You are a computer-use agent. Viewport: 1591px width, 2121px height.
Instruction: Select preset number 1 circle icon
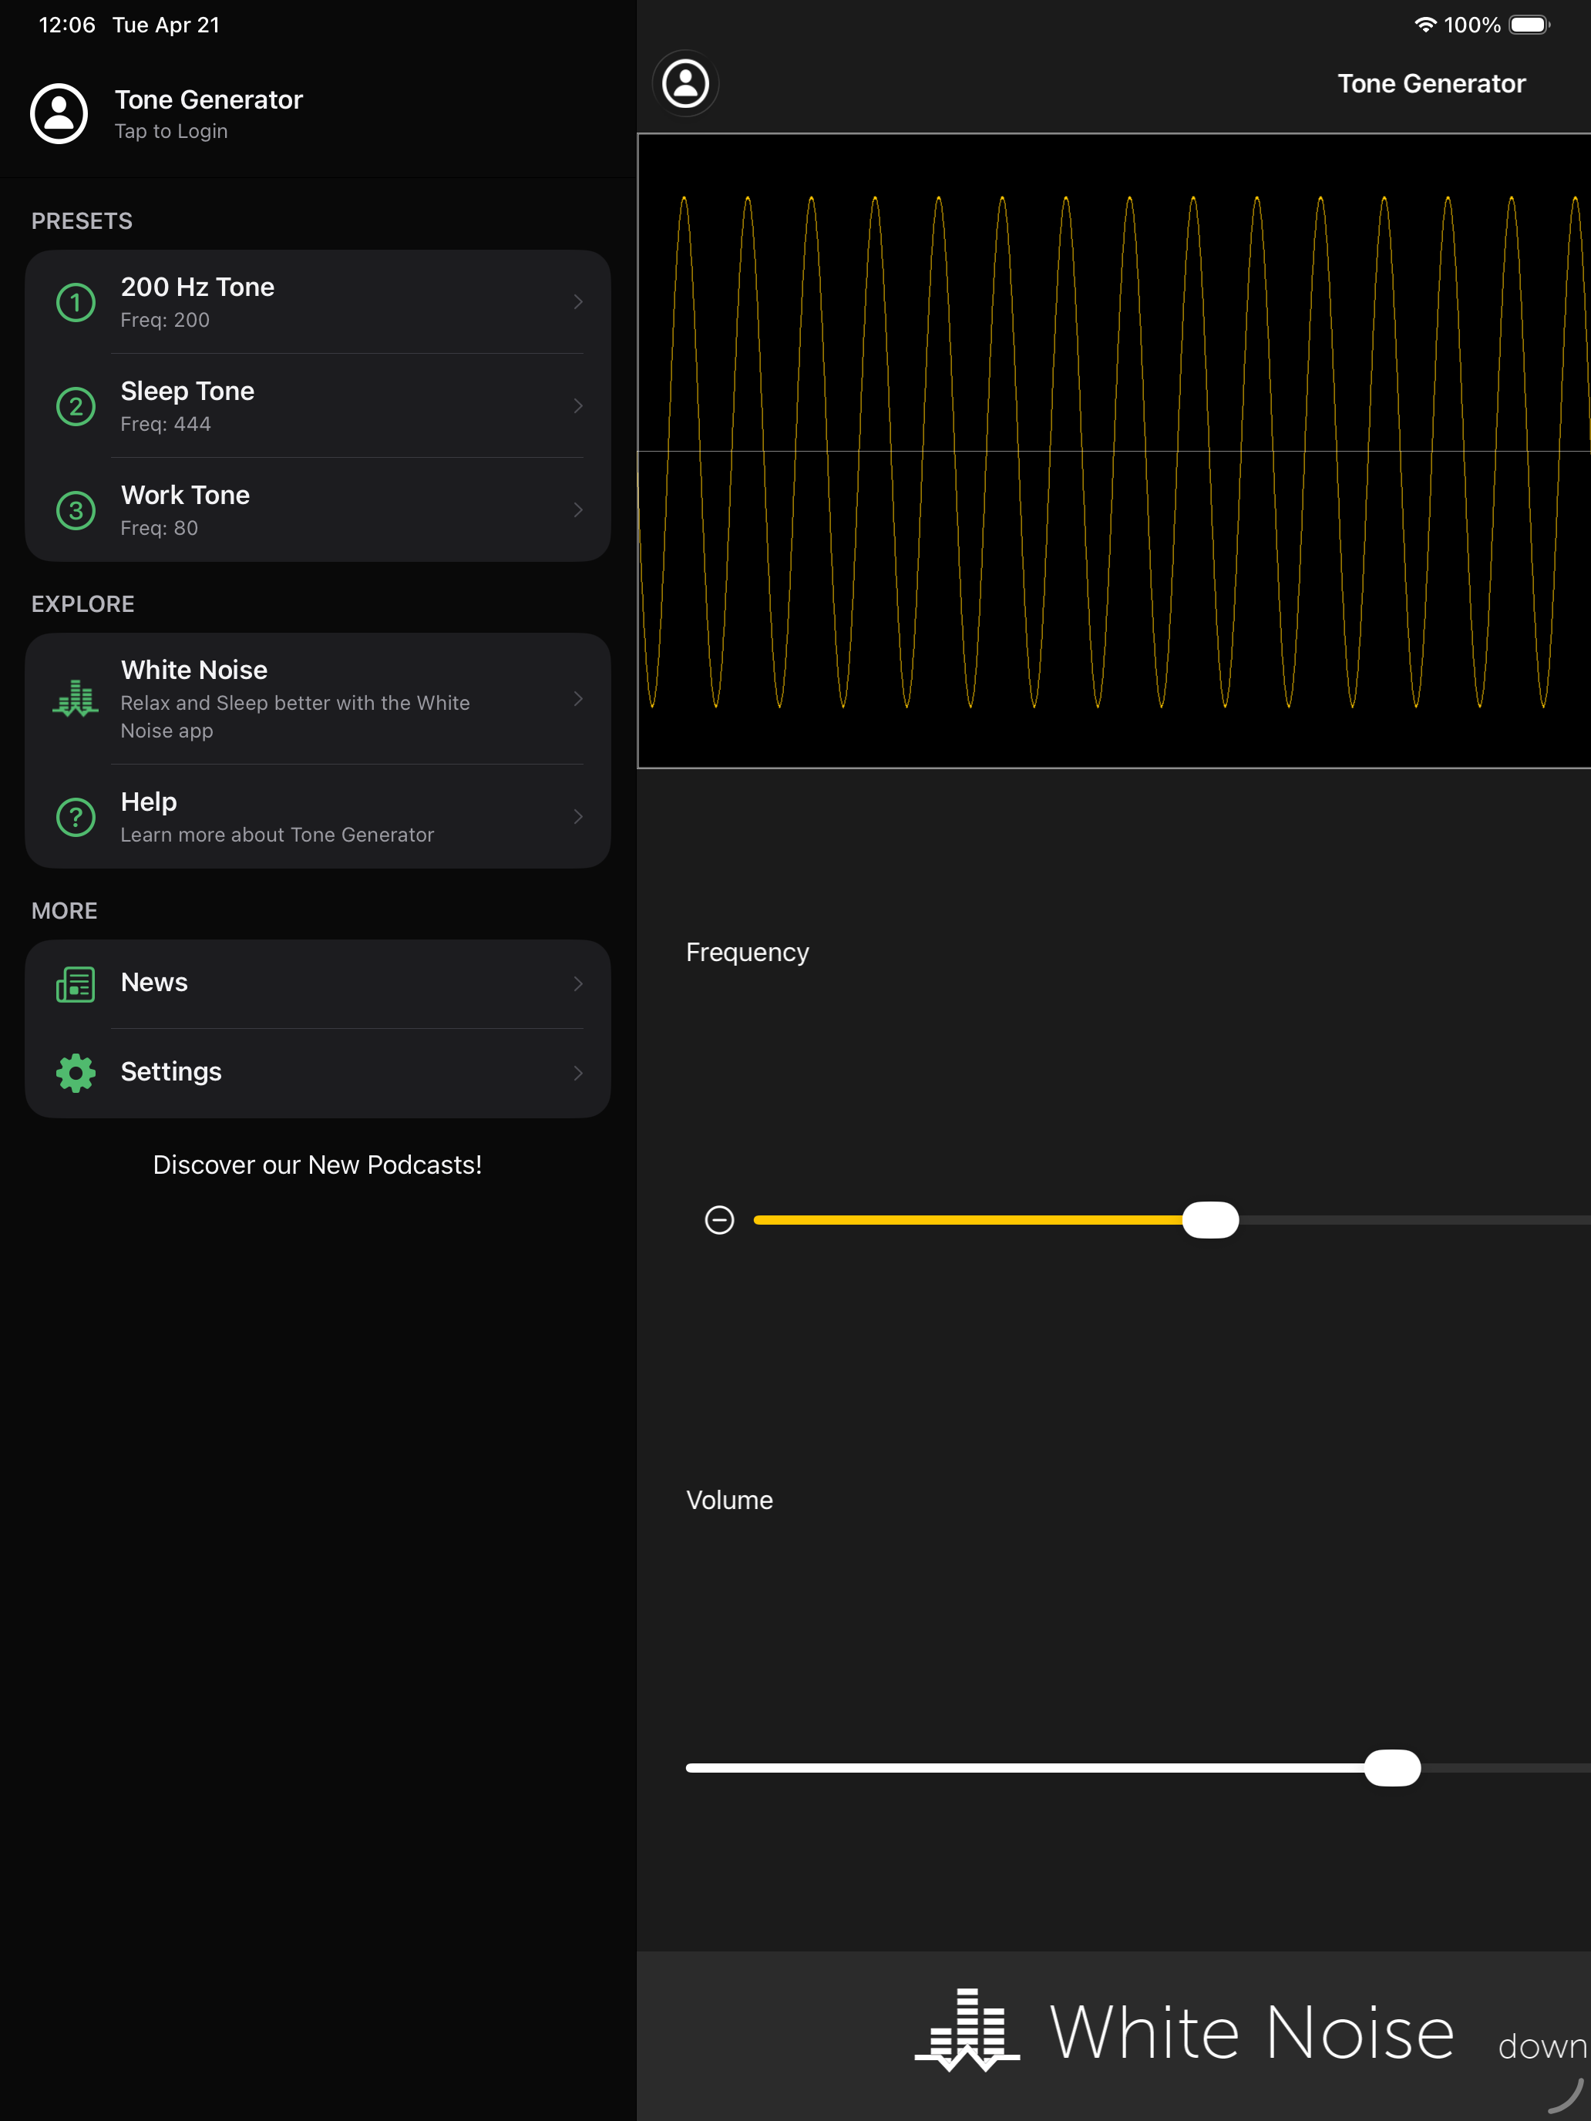click(76, 302)
